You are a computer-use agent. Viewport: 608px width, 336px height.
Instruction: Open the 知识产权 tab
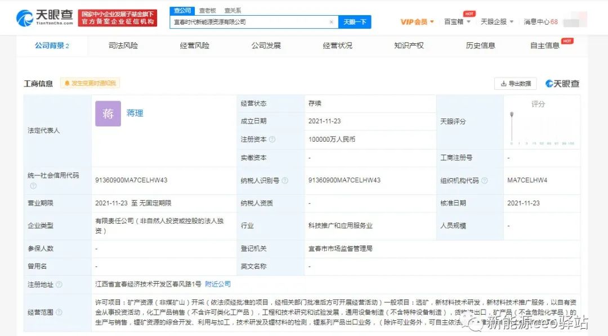click(409, 46)
